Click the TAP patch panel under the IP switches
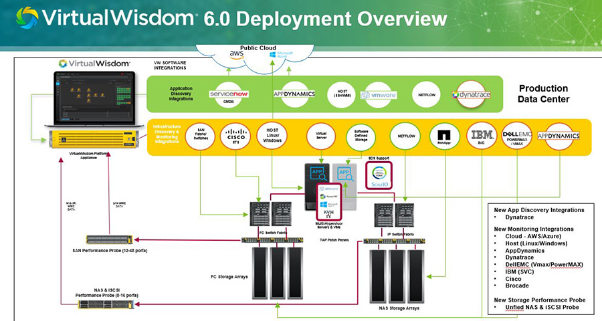Viewport: 602px width, 321px height. 394,241
